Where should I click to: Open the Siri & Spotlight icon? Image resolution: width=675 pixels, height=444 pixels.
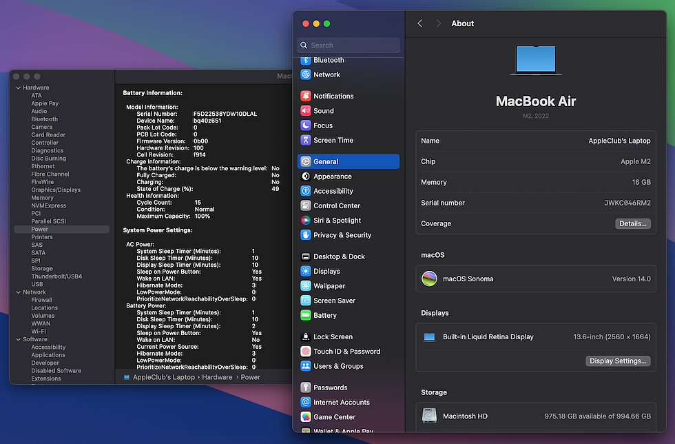click(x=306, y=220)
